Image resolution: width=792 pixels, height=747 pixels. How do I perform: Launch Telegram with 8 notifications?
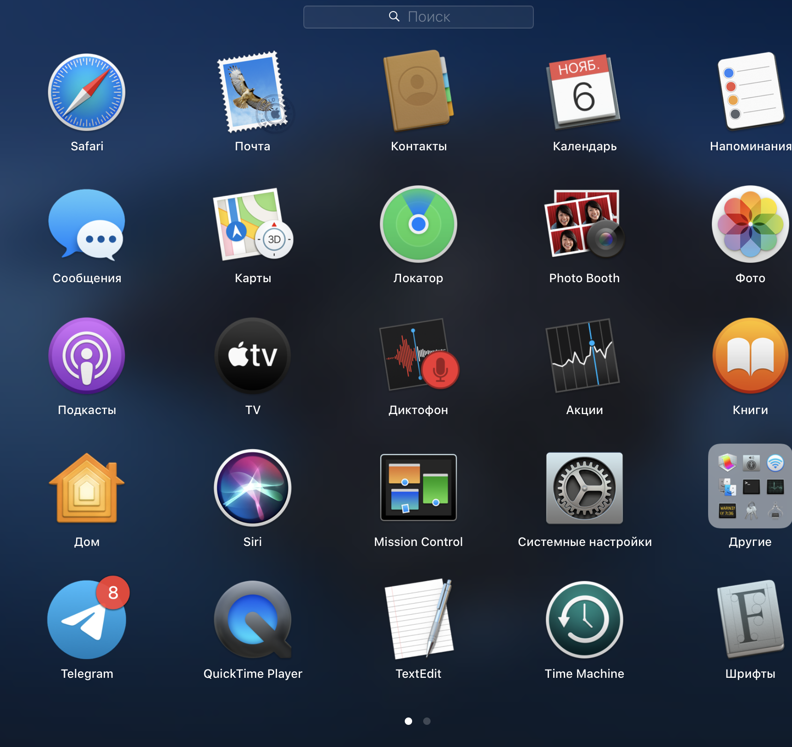87,619
